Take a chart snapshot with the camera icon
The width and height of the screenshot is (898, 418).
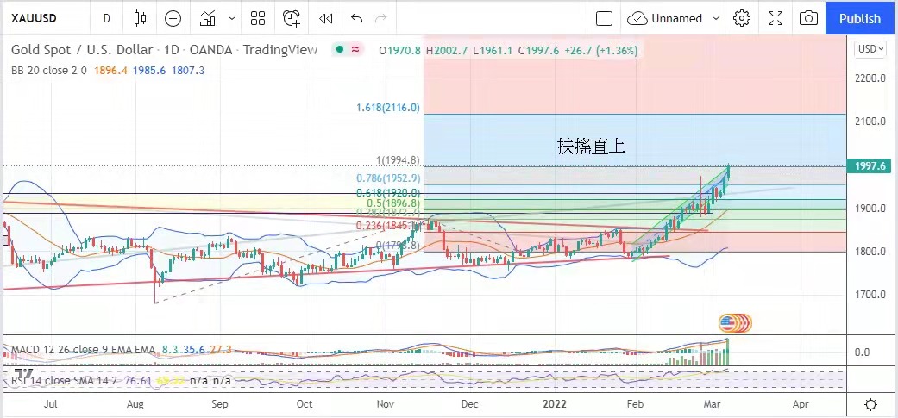[808, 18]
